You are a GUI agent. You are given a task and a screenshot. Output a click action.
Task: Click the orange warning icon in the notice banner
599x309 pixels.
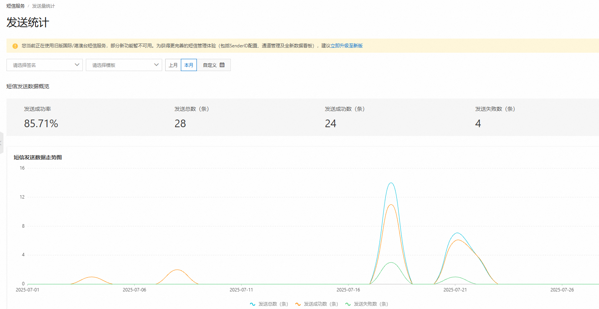tap(15, 46)
